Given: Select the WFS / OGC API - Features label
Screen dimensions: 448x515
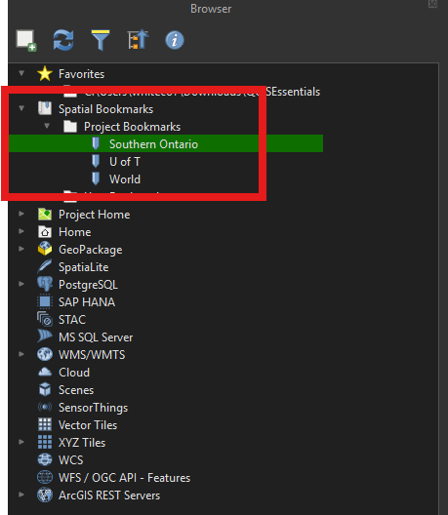Looking at the screenshot, I should tap(124, 478).
